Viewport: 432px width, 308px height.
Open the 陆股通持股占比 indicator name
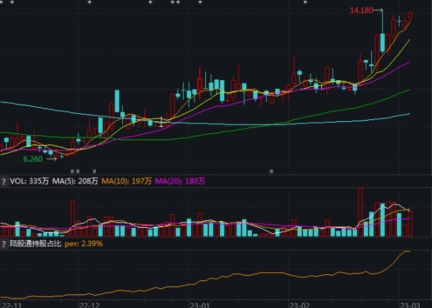[x=36, y=244]
